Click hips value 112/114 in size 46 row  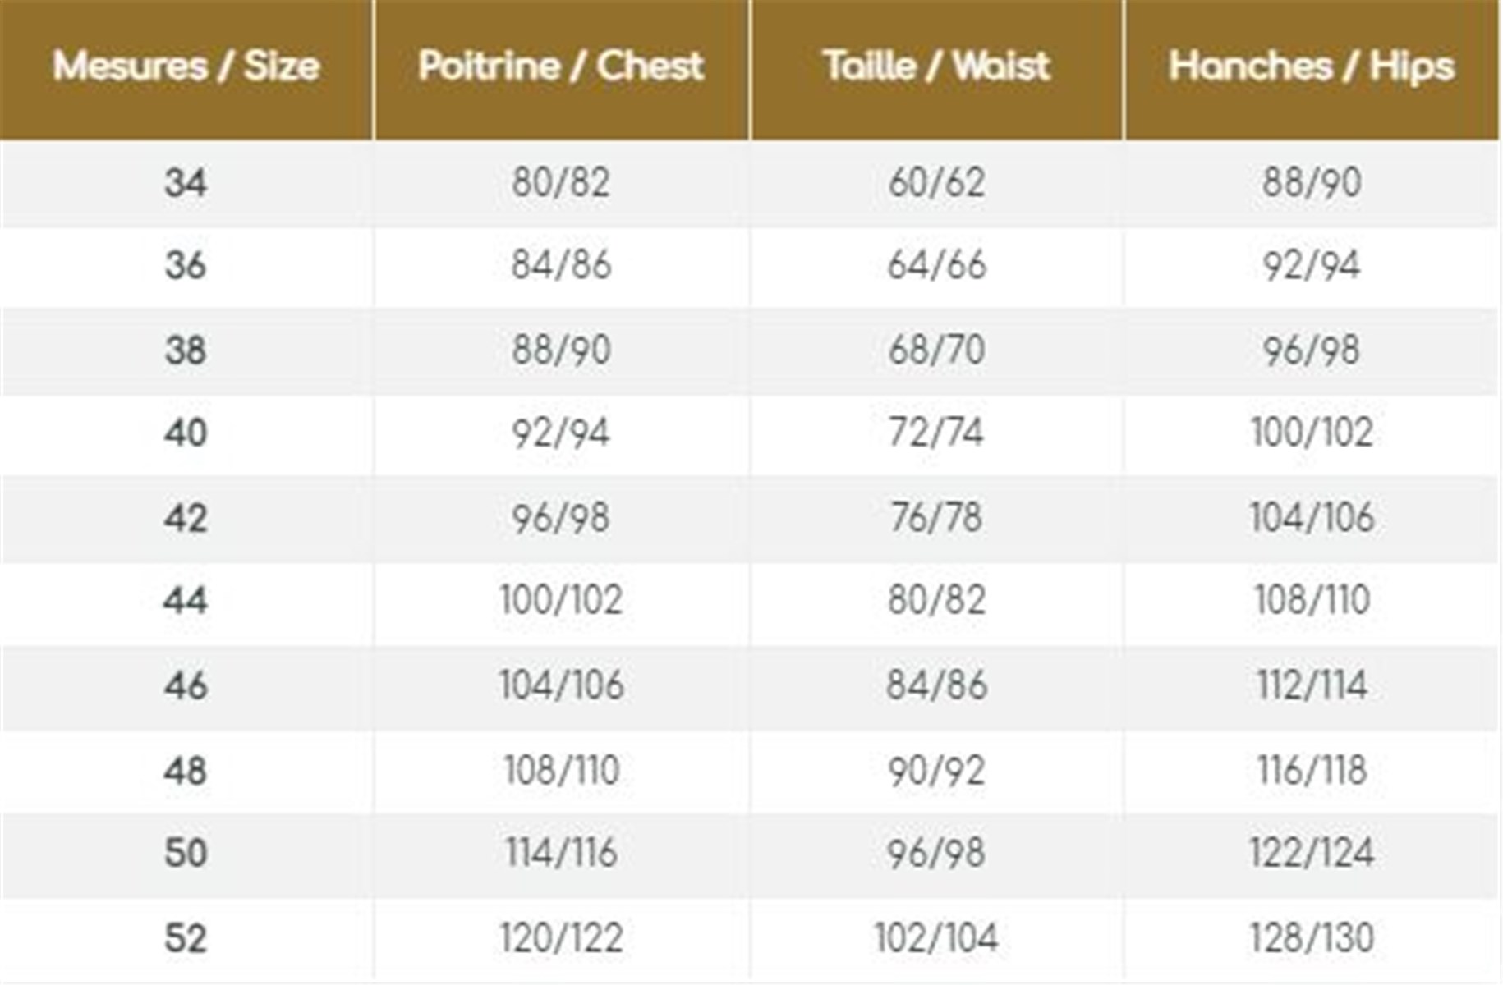point(1312,685)
